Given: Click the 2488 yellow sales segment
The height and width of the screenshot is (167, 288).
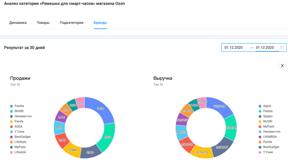Looking at the screenshot, I should click(73, 150).
